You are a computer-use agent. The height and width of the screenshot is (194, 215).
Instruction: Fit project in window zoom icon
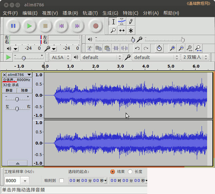pos(198,48)
